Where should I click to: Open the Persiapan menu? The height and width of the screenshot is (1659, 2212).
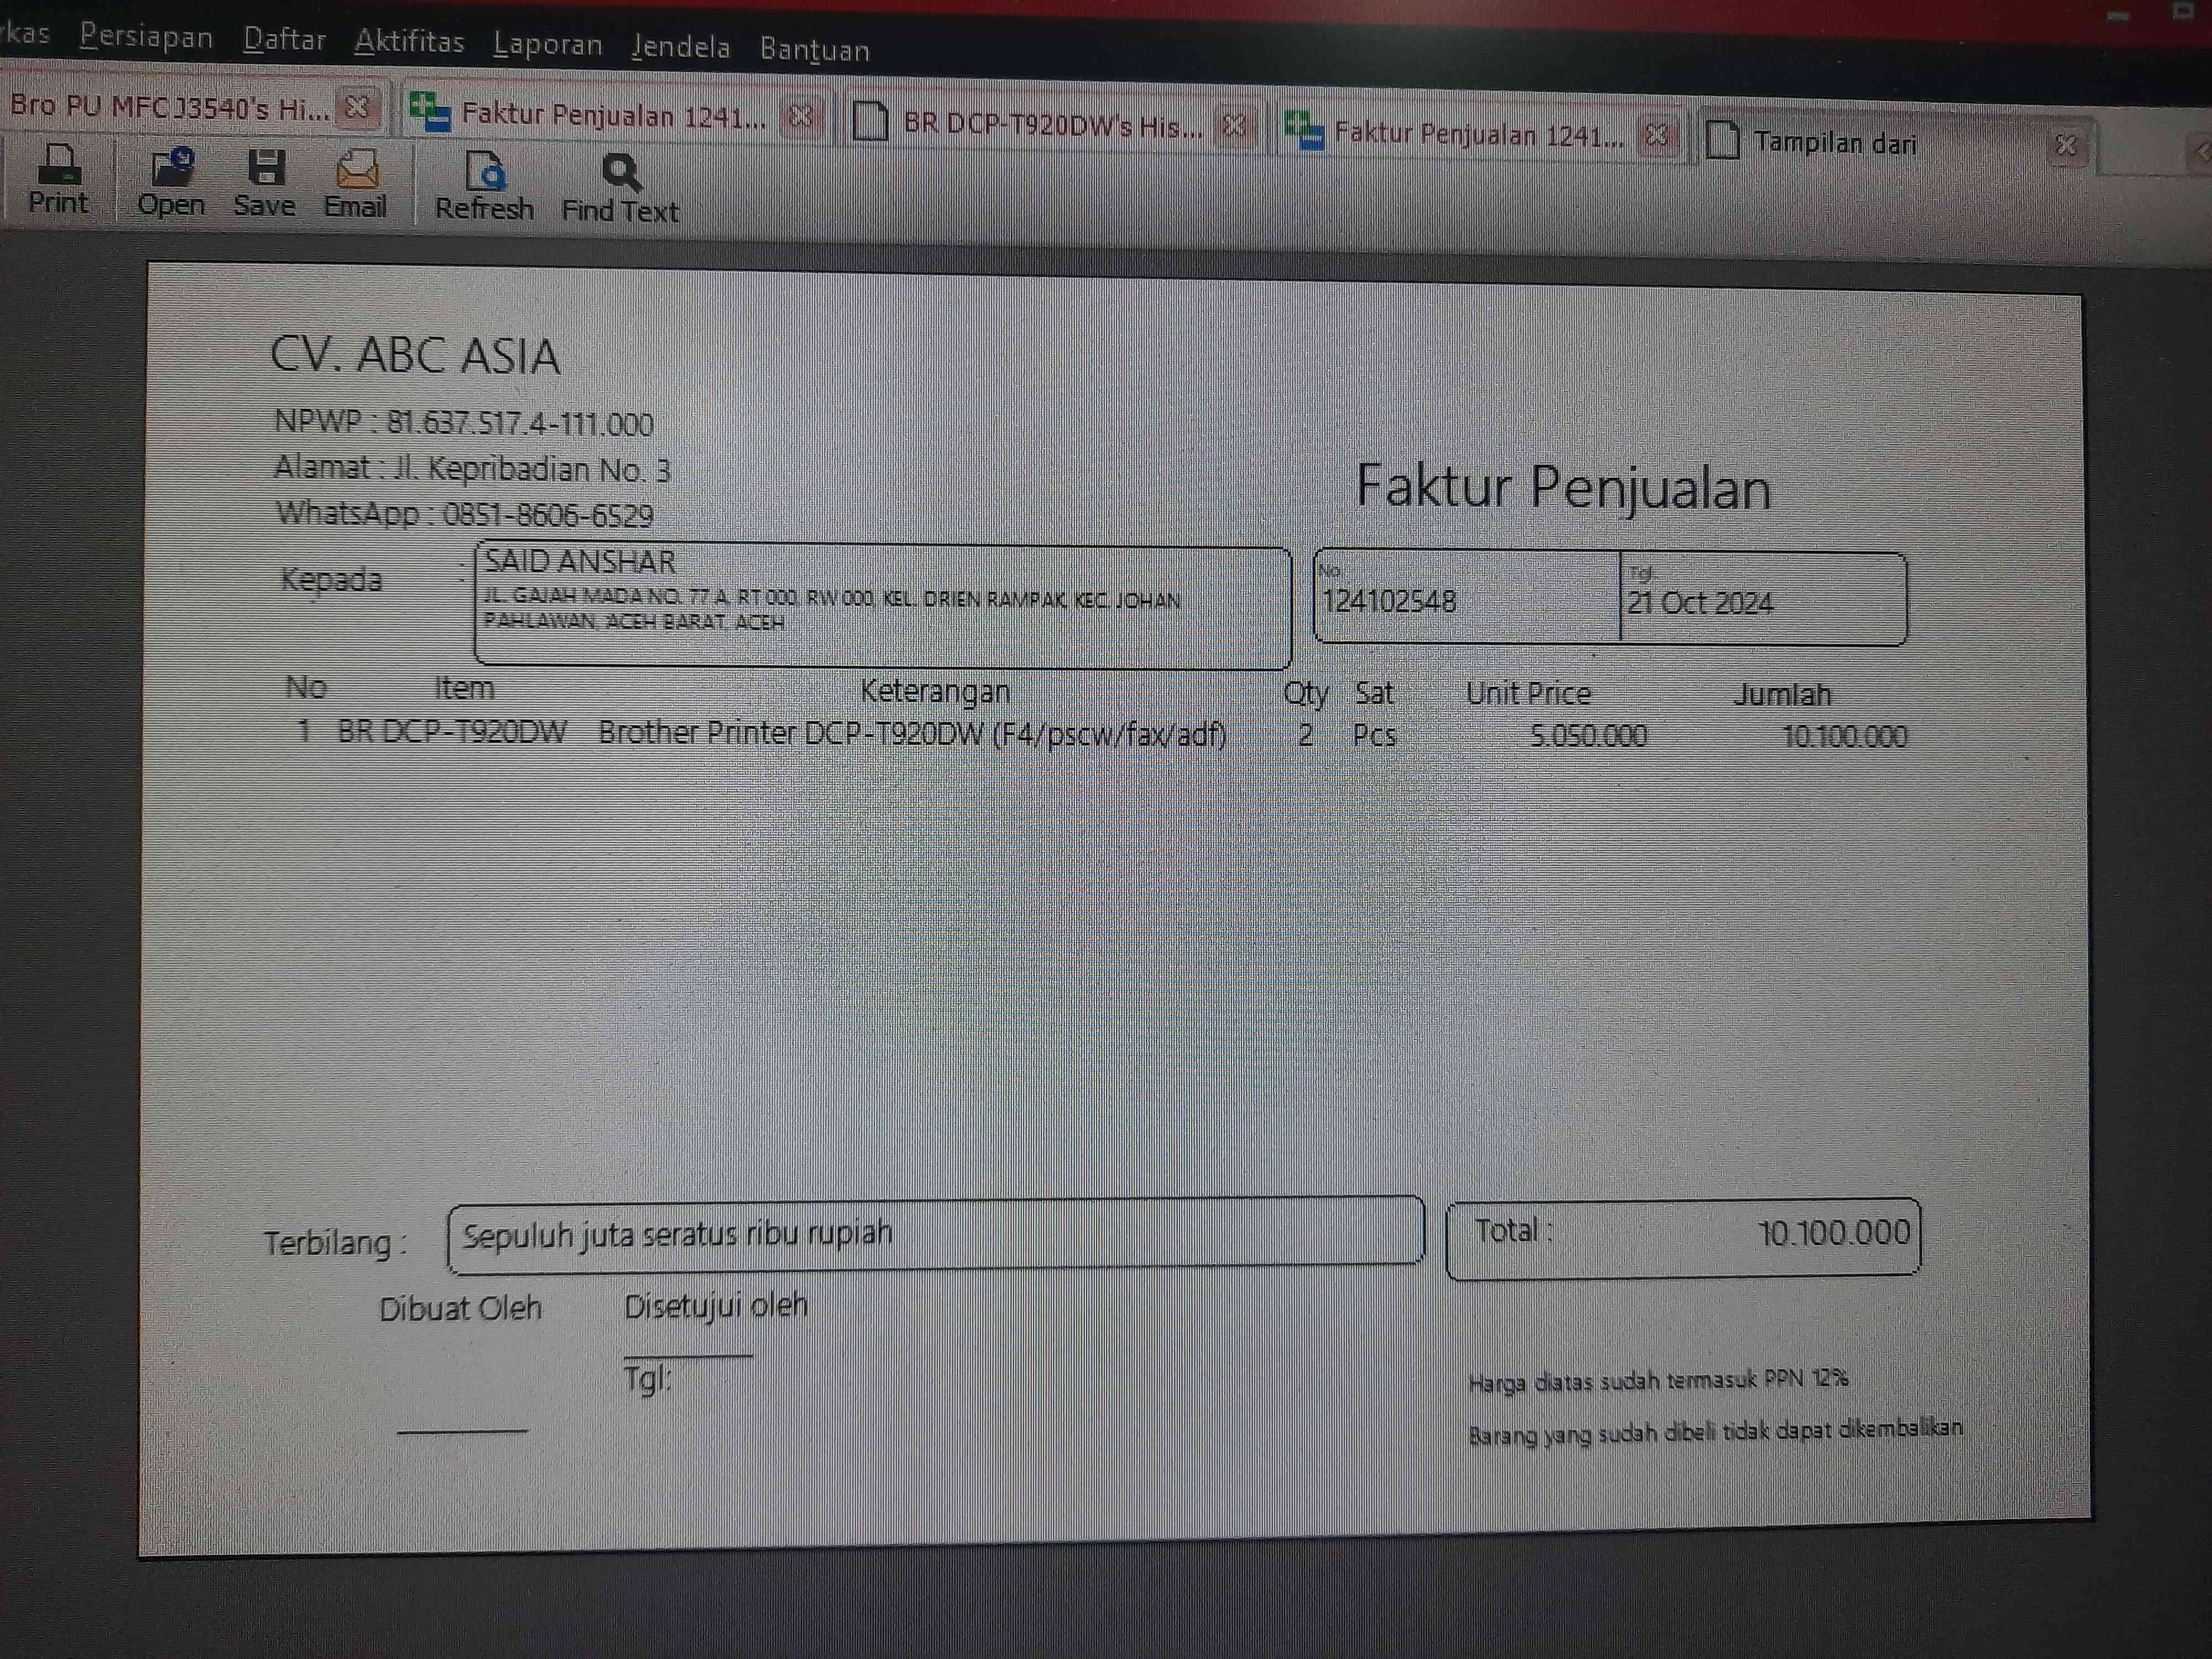(x=146, y=38)
